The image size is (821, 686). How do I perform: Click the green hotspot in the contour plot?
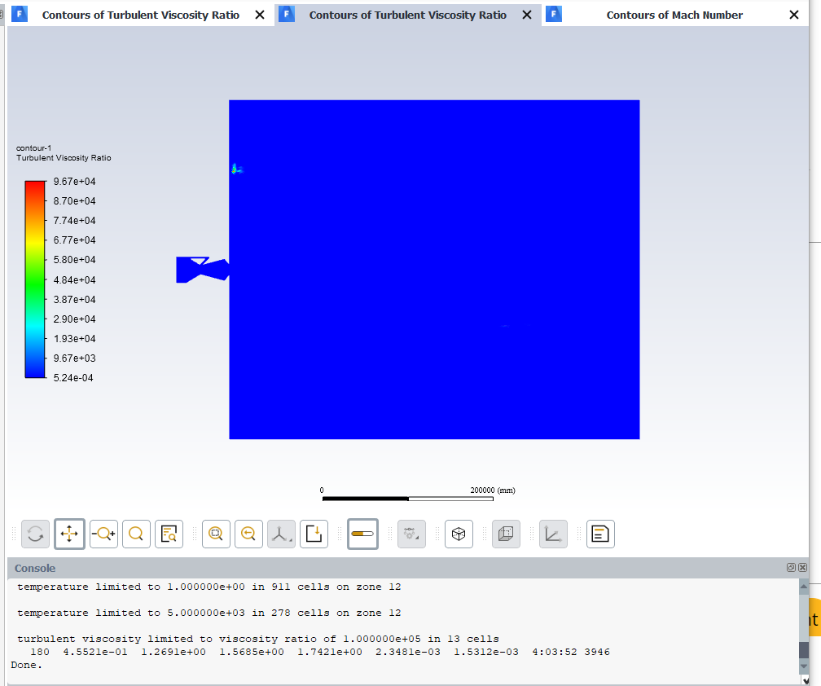237,169
